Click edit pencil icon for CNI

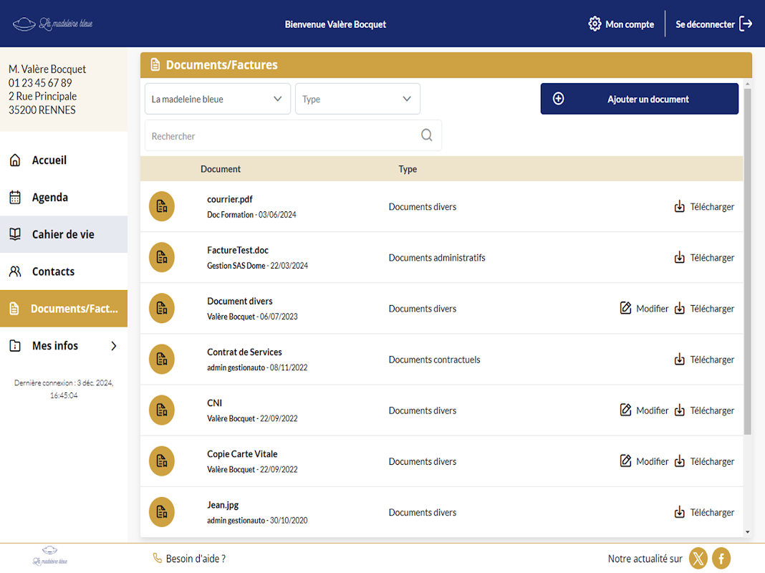tap(625, 410)
